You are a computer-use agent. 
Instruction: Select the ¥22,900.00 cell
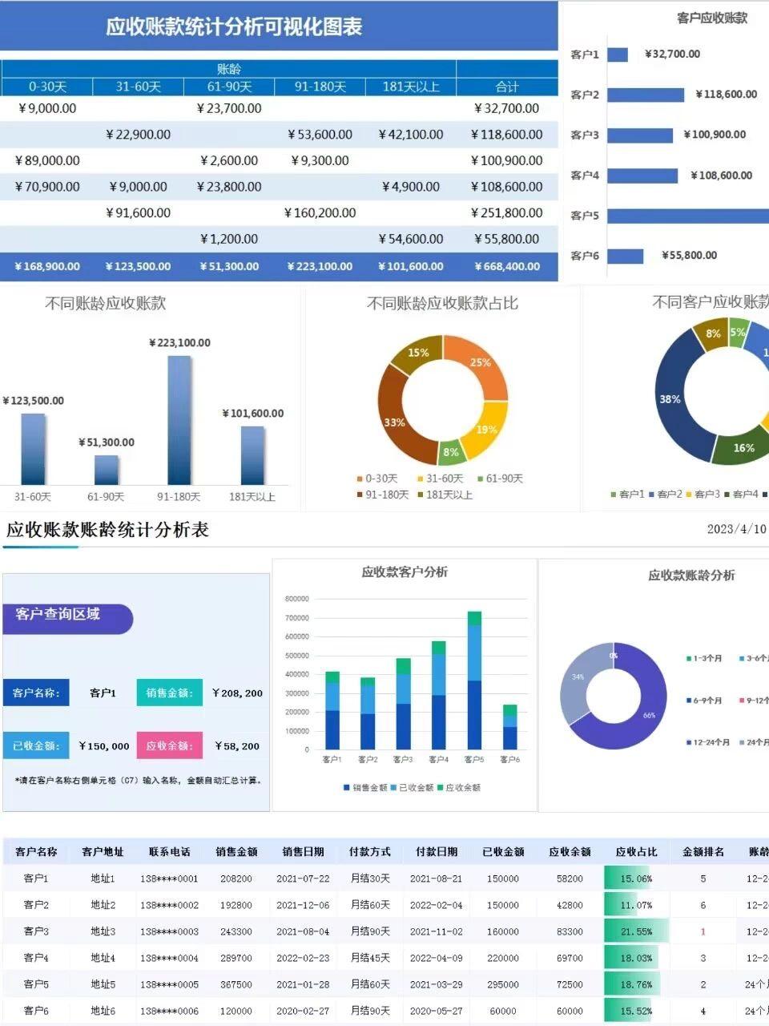point(138,135)
